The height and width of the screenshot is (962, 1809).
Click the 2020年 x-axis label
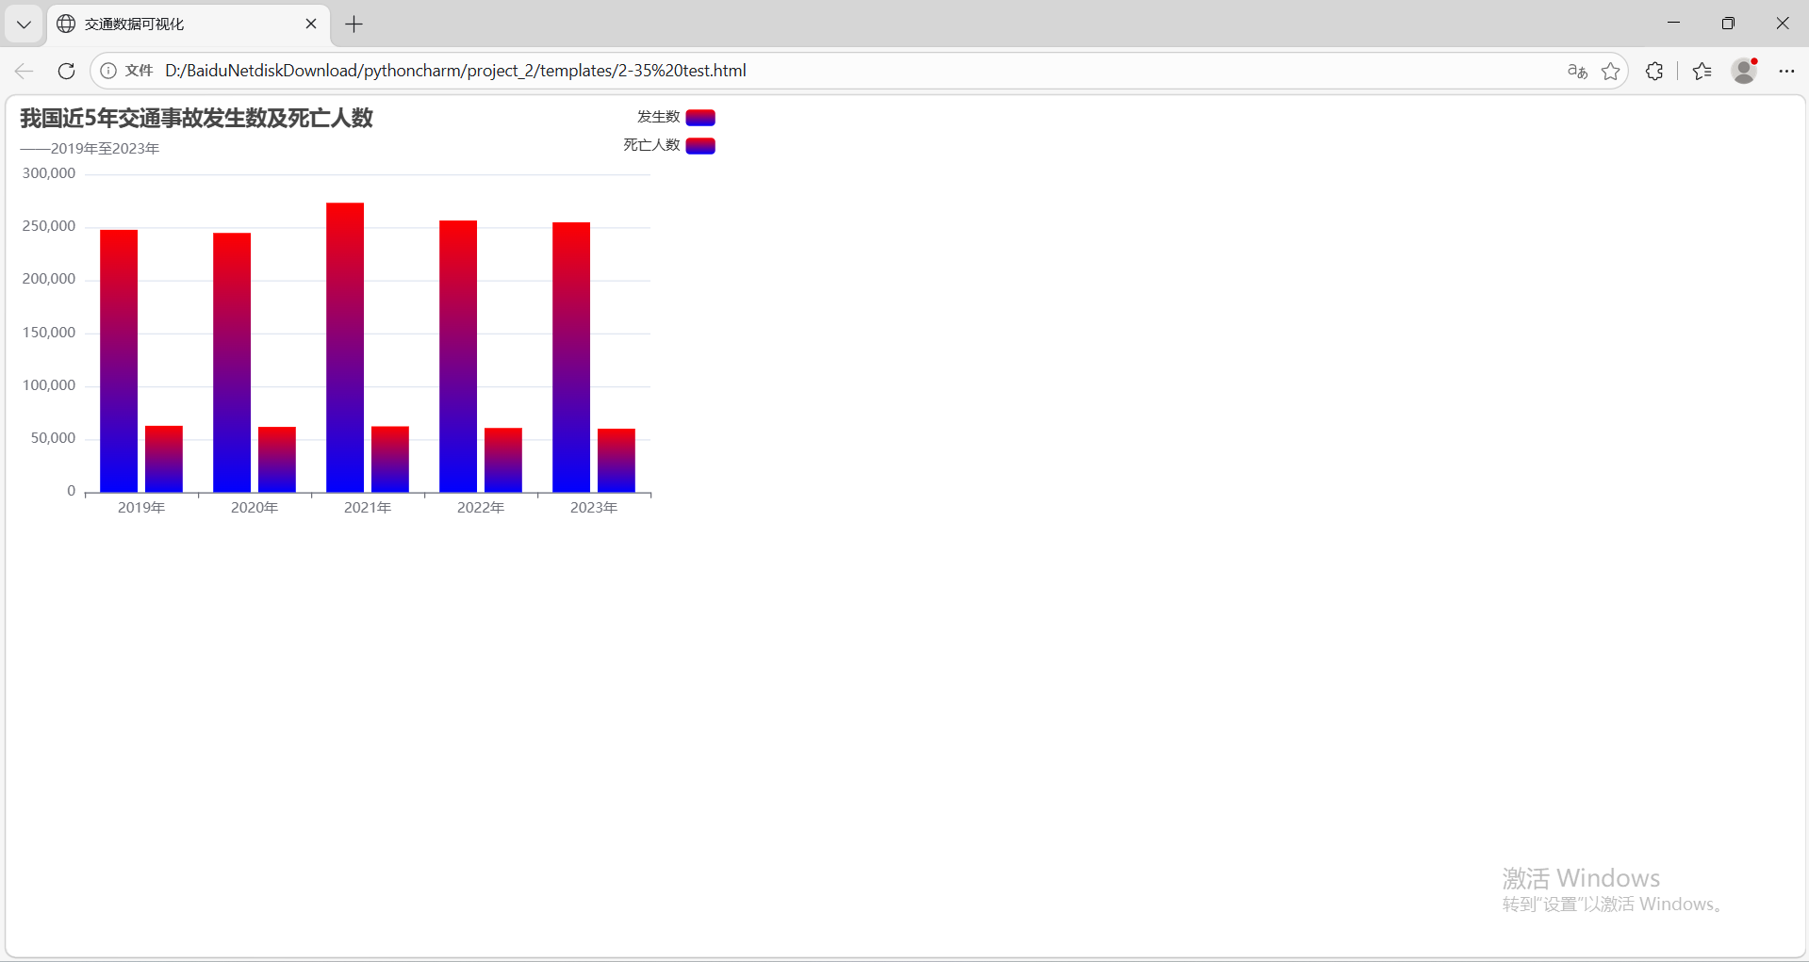point(255,508)
